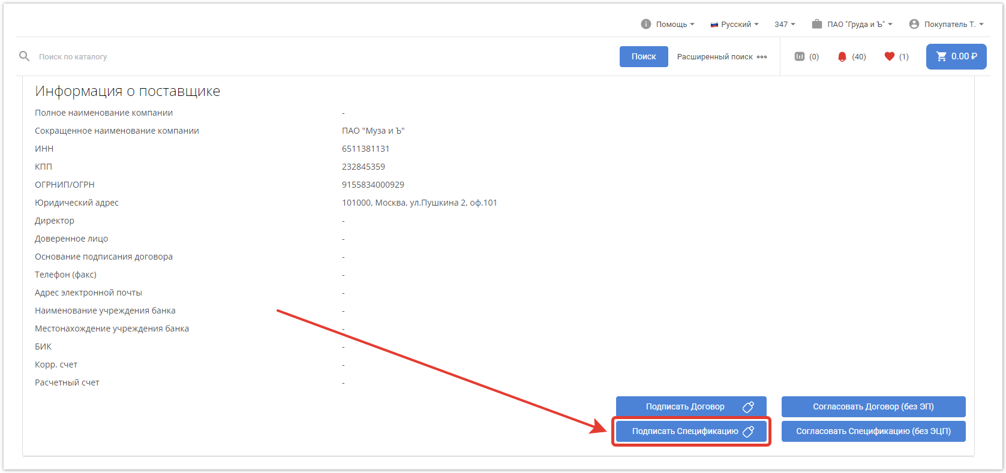Image resolution: width=1006 pixels, height=473 pixels.
Task: Click the Подписать Договор button
Action: [690, 406]
